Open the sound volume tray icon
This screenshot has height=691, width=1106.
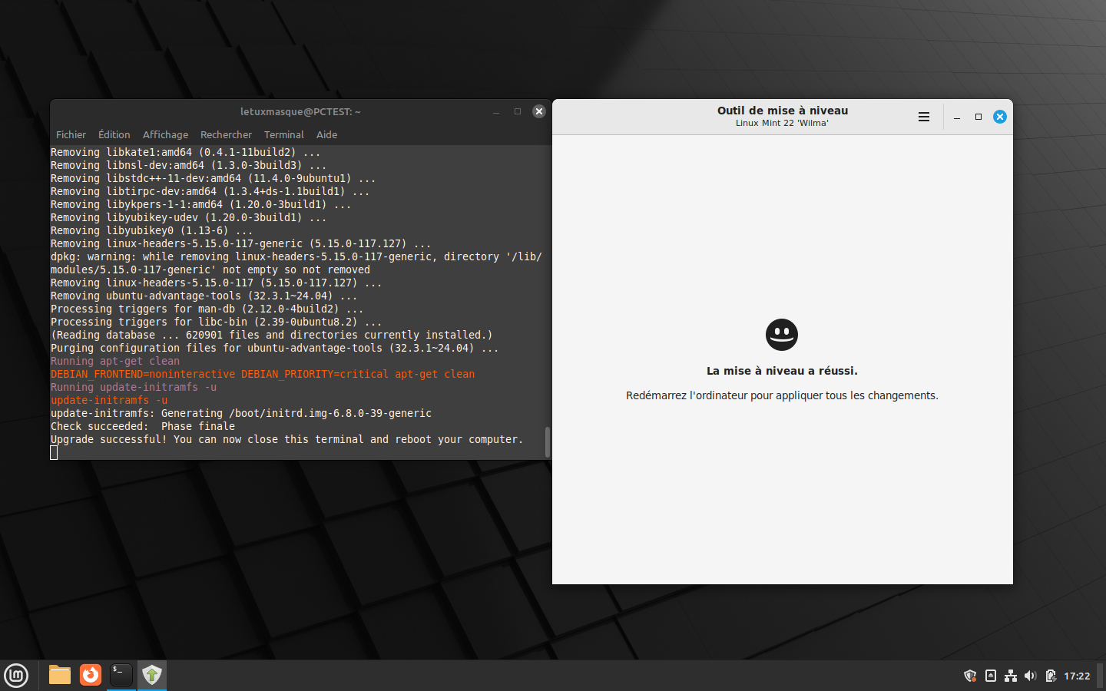pos(1031,676)
